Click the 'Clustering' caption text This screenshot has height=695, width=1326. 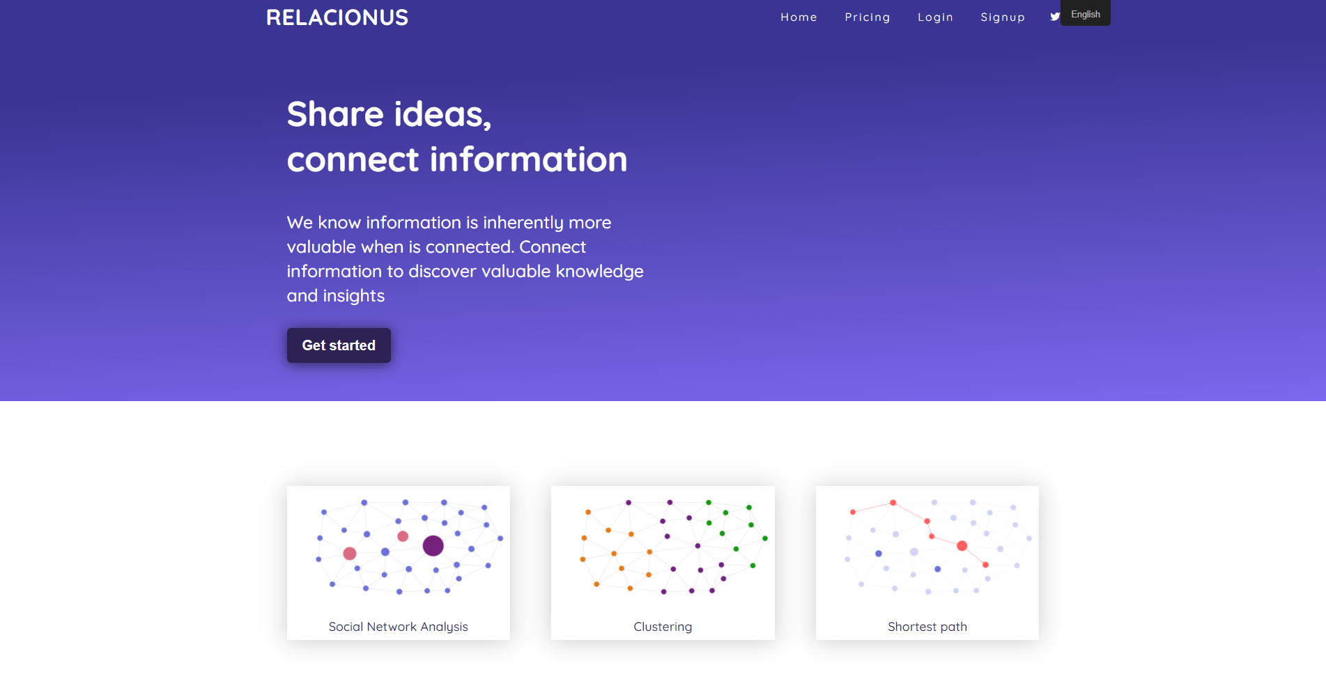[x=663, y=627]
